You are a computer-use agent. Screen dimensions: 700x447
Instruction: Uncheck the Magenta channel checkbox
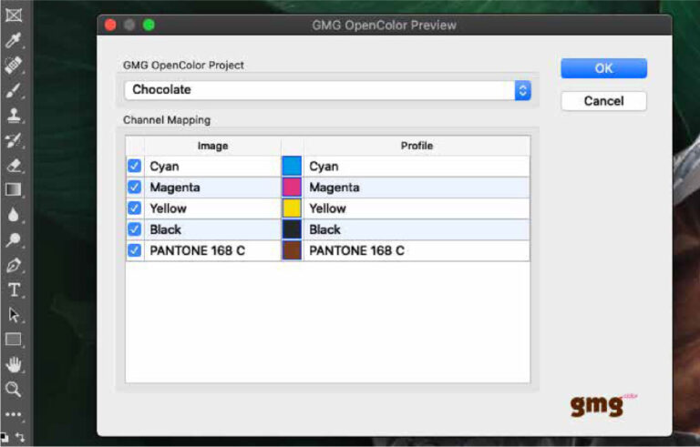134,187
